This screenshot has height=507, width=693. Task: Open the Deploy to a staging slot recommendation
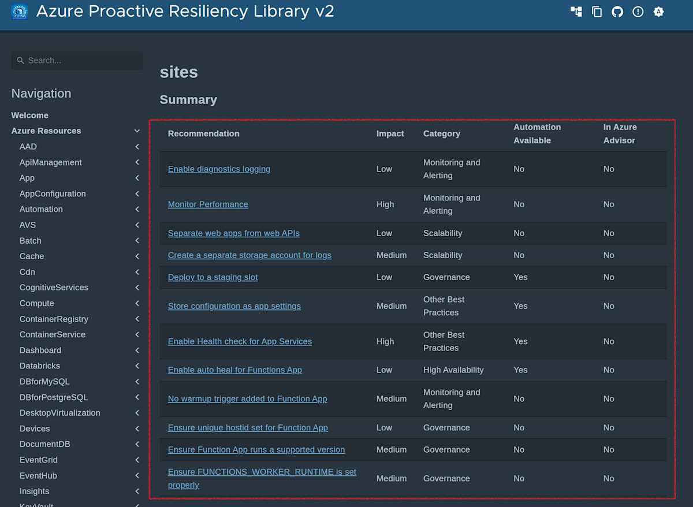pyautogui.click(x=213, y=277)
